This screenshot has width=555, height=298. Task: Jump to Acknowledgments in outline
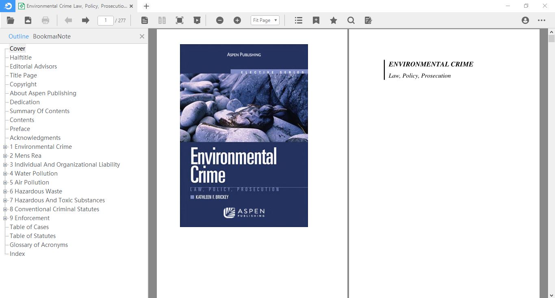(x=35, y=138)
